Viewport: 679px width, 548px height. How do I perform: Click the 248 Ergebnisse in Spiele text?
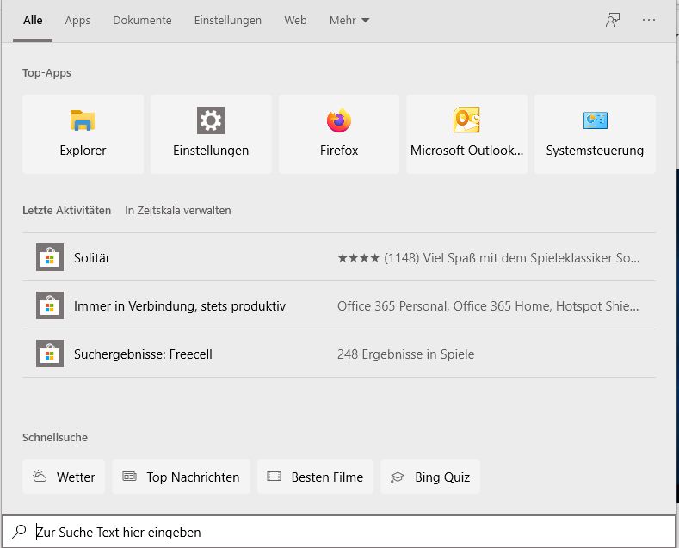[405, 354]
